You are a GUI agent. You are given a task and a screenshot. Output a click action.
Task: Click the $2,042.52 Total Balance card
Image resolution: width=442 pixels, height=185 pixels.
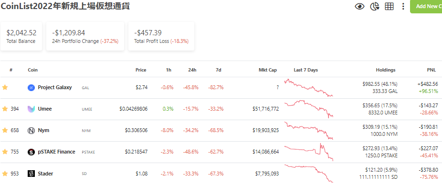[21, 36]
